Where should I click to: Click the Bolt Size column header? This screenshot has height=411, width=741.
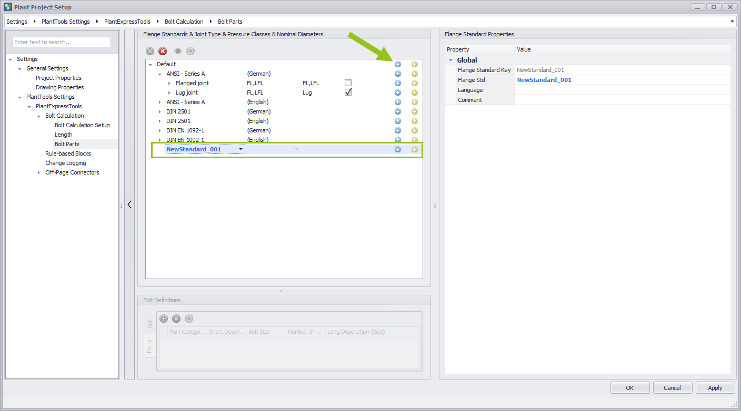pos(266,332)
